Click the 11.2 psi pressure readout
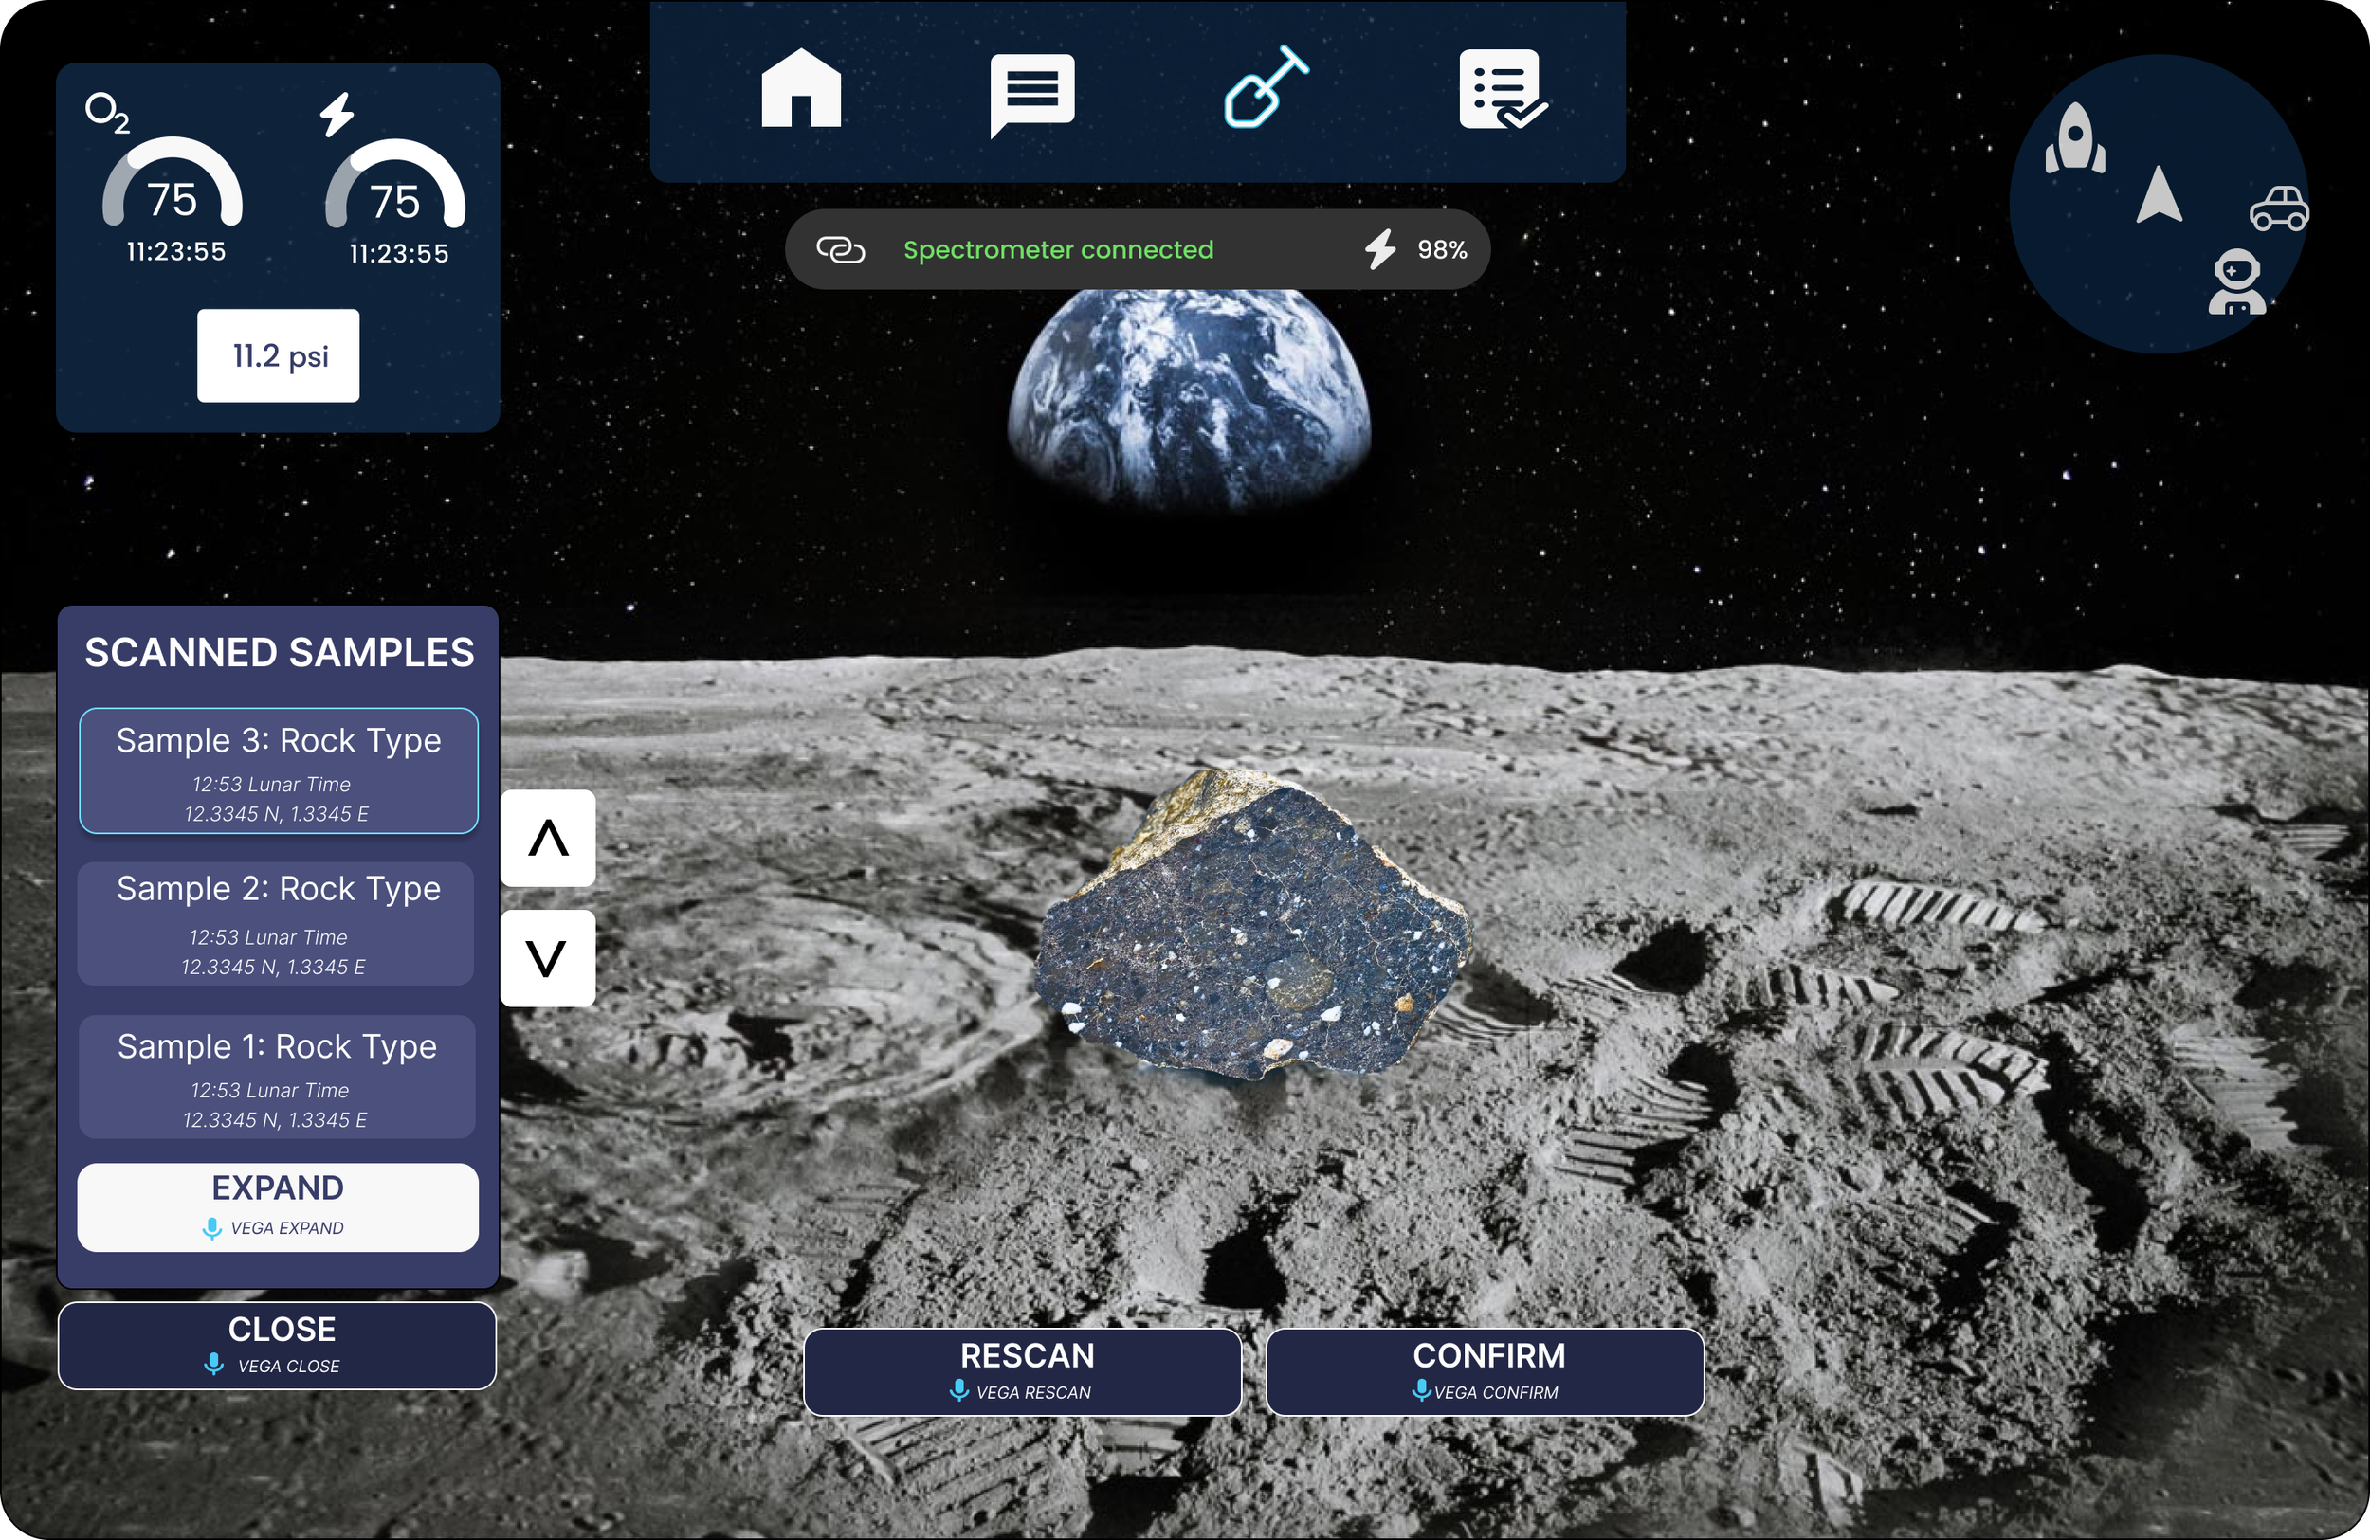The height and width of the screenshot is (1540, 2370). [x=278, y=355]
